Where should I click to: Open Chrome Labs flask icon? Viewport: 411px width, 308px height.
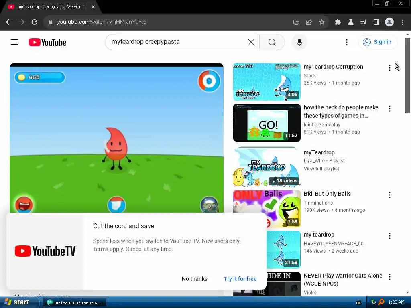(x=350, y=22)
